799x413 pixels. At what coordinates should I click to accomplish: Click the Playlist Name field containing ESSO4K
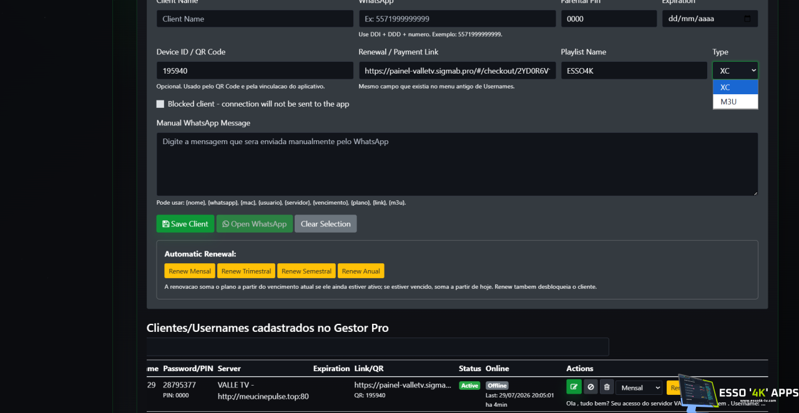pos(634,70)
